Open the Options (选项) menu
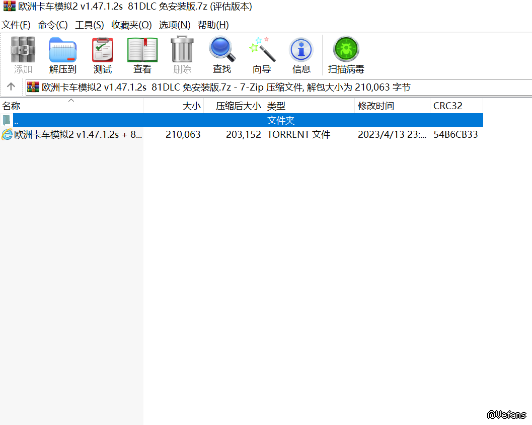This screenshot has height=425, width=532. tap(175, 25)
